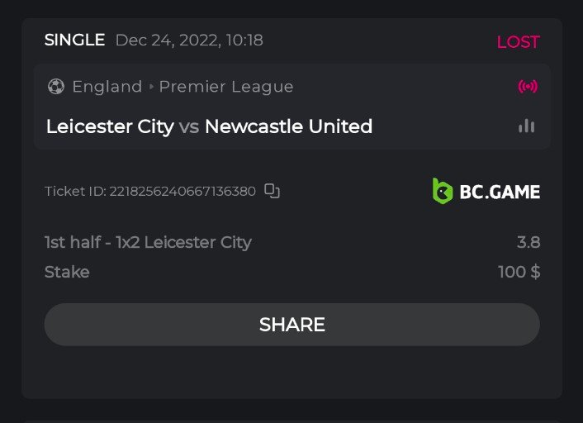
Task: Click the Stake label
Action: coord(67,272)
